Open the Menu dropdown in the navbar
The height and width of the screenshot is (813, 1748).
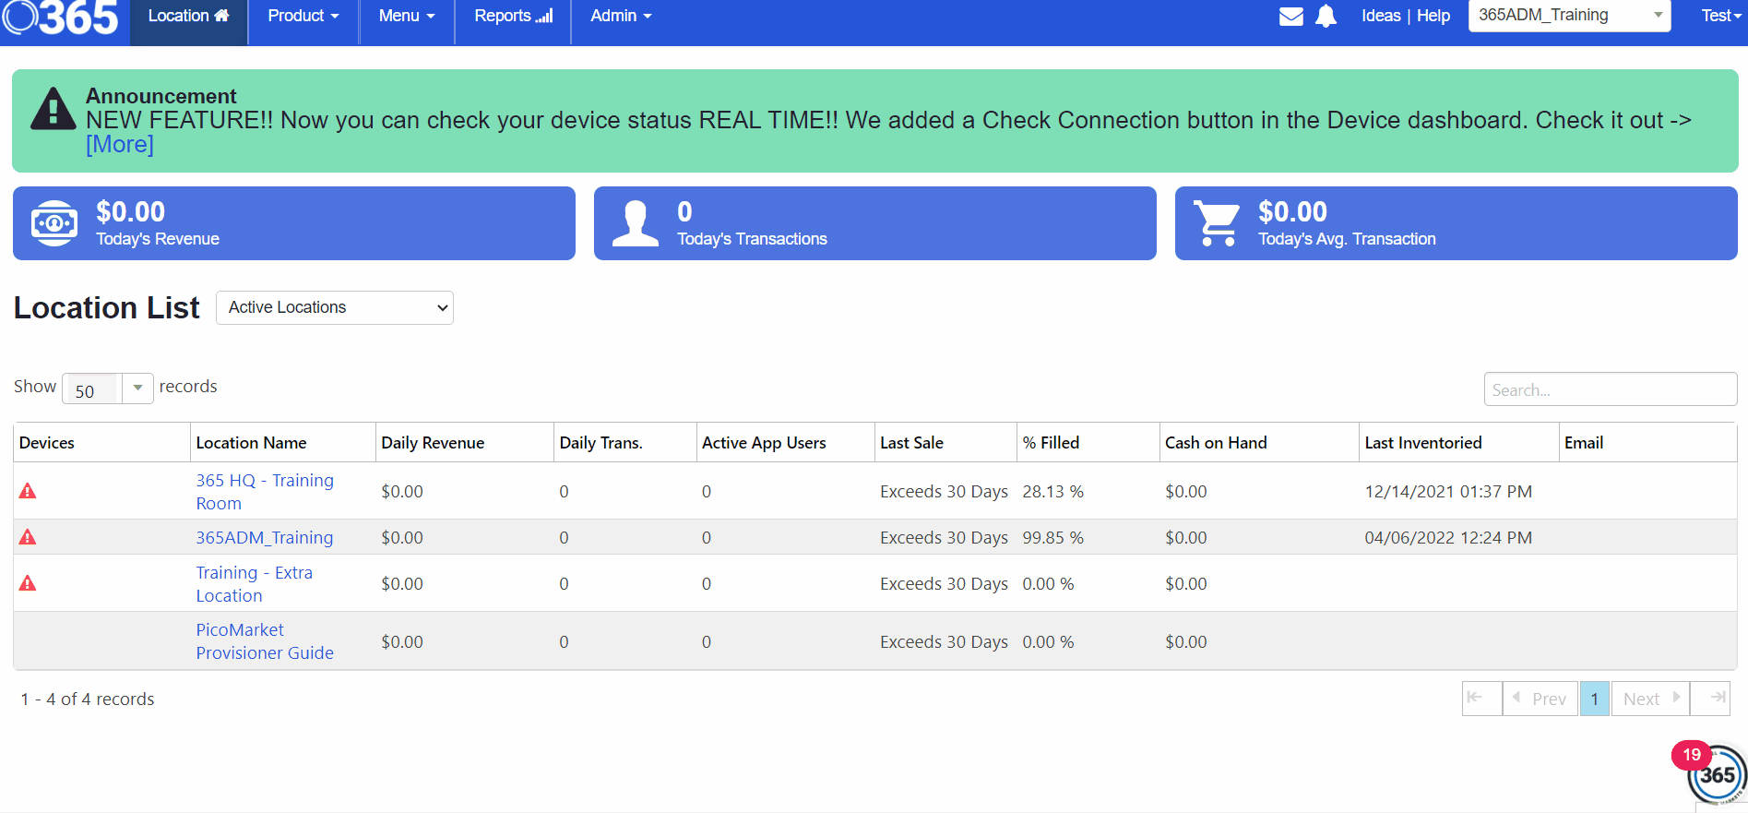[x=407, y=17]
